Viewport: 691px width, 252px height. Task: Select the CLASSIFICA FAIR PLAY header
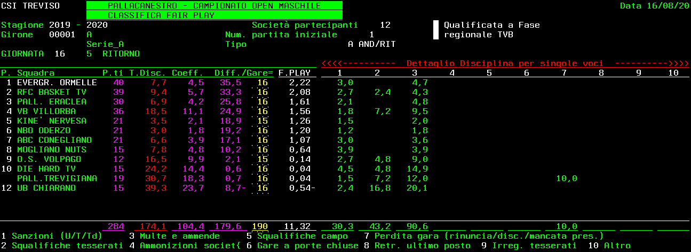[214, 15]
